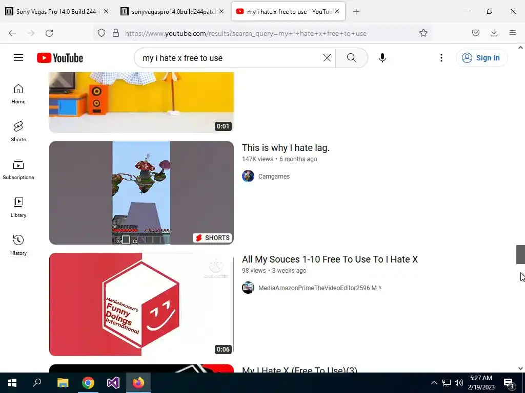
Task: Click the scrollbar up arrow
Action: (x=520, y=48)
